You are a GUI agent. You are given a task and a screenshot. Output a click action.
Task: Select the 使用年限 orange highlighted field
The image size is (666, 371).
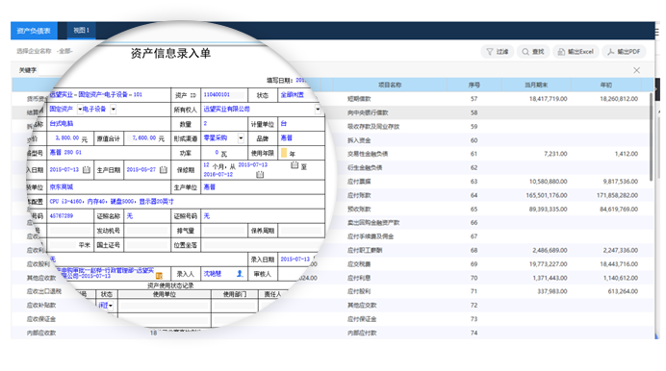point(284,153)
